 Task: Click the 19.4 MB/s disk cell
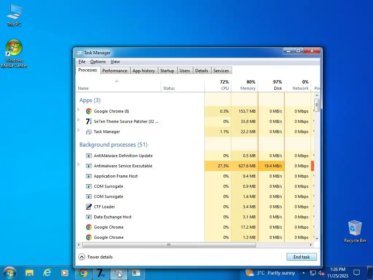pos(271,166)
